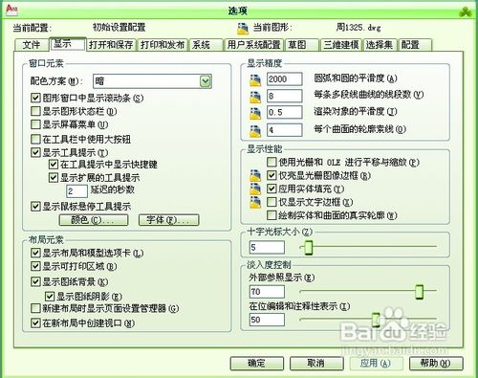478x378 pixels.
Task: Click the 圆弧和圆的平滑度 field showing 2000
Action: click(x=285, y=79)
